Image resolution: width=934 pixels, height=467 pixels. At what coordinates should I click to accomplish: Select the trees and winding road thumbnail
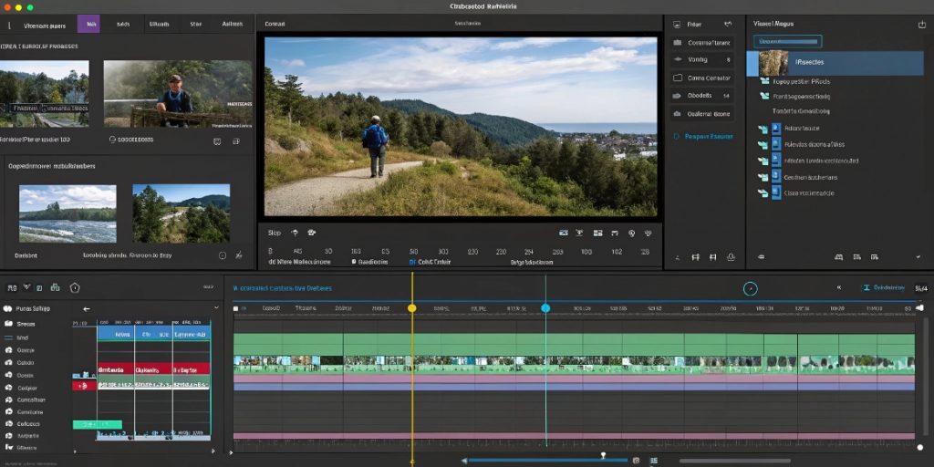click(x=182, y=213)
